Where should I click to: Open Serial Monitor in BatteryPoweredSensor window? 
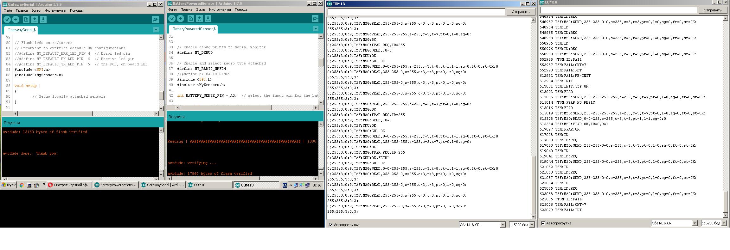point(315,19)
